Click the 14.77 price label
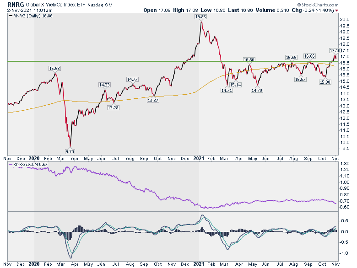 pos(132,79)
